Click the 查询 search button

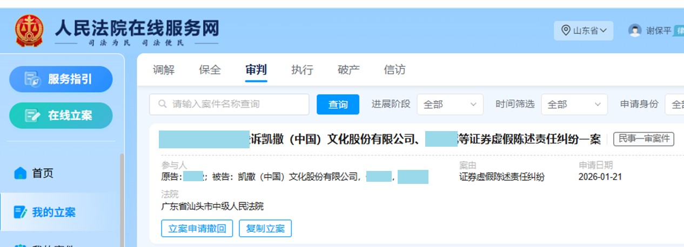[338, 104]
